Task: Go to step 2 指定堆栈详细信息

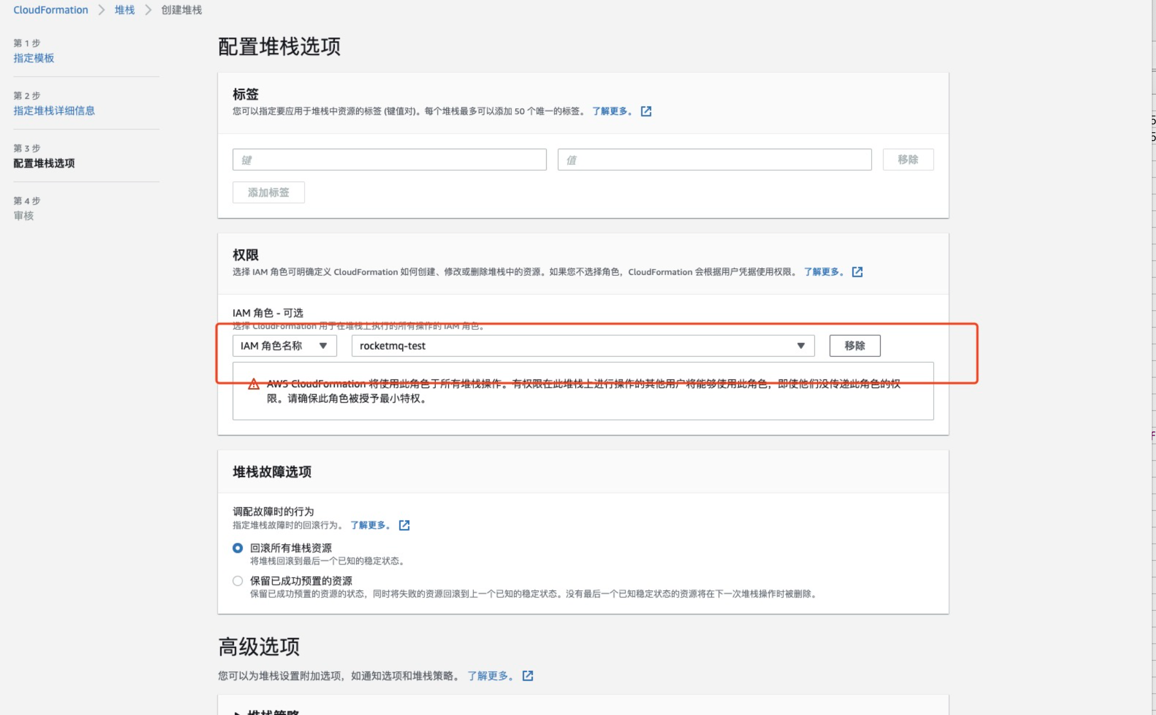Action: 54,111
